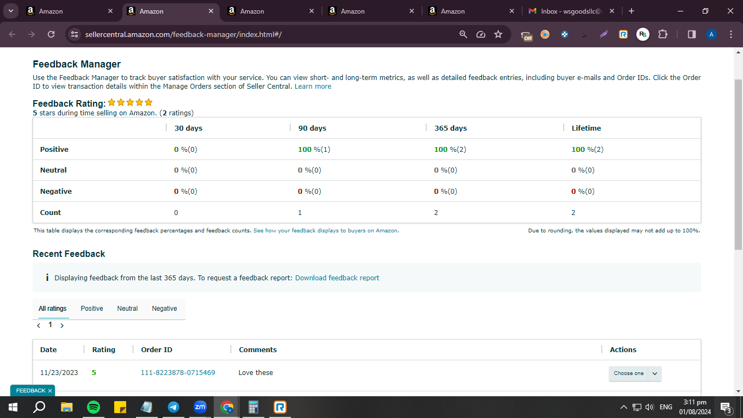Viewport: 743px width, 418px height.
Task: Close the Gmail Inbox tab
Action: pos(612,11)
